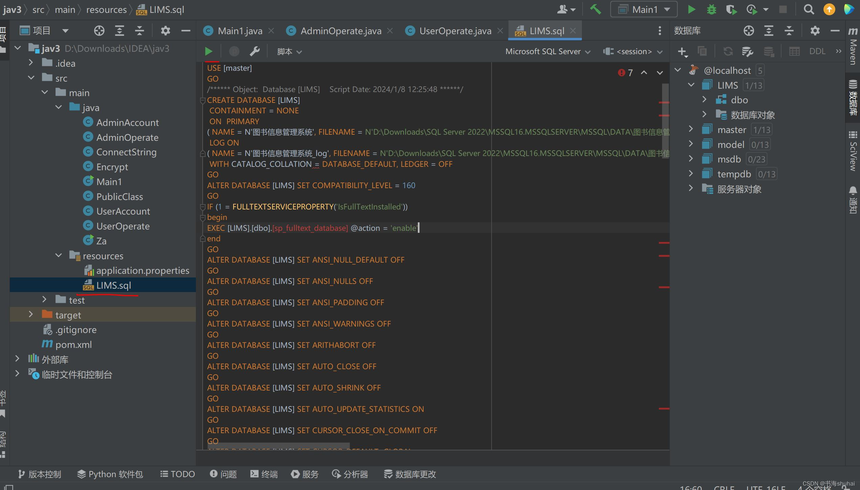
Task: Open Python 软件包 panel
Action: pyautogui.click(x=110, y=474)
